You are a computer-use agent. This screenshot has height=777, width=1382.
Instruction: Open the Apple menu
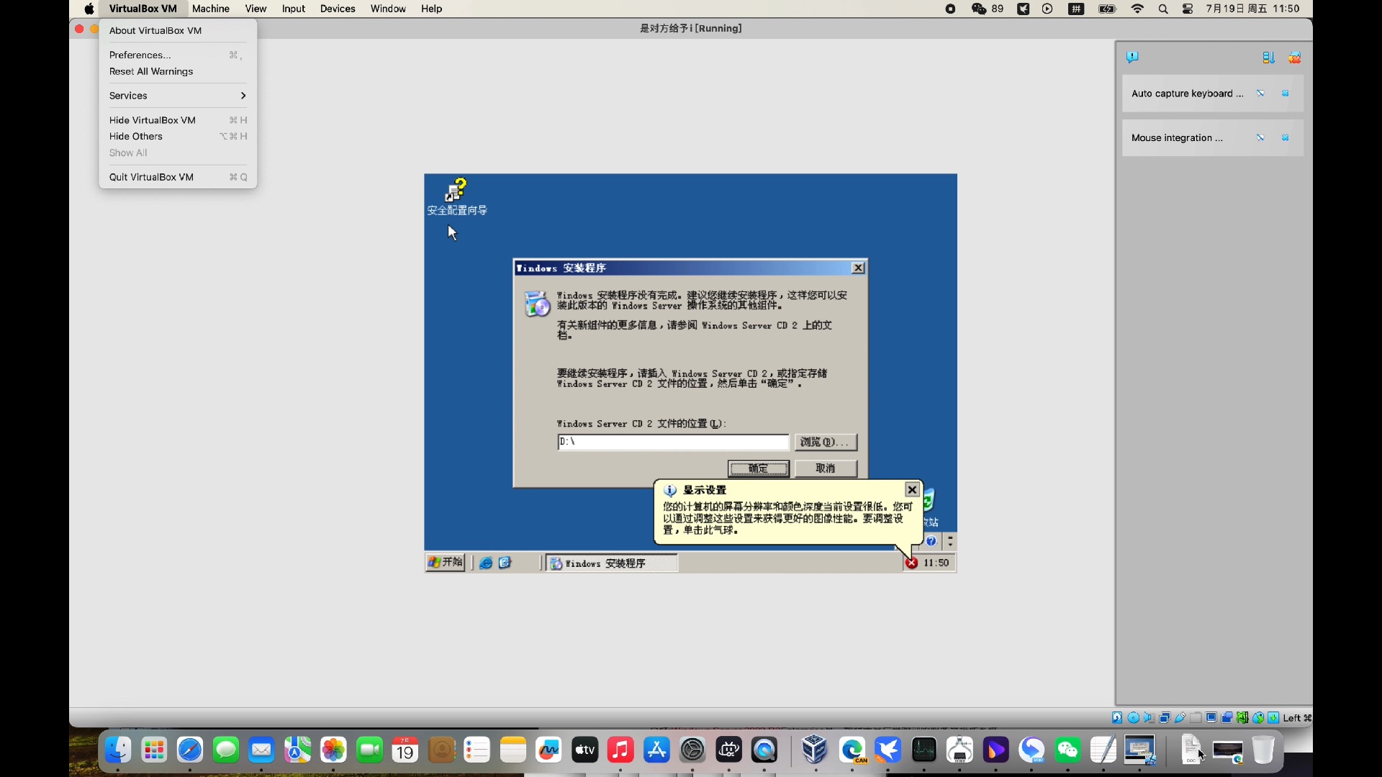tap(89, 9)
